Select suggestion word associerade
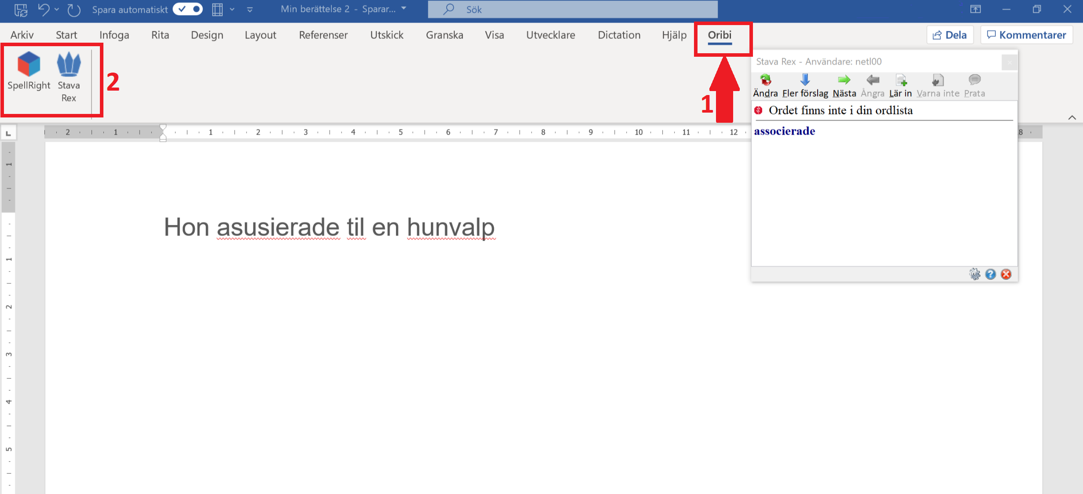 [x=784, y=131]
